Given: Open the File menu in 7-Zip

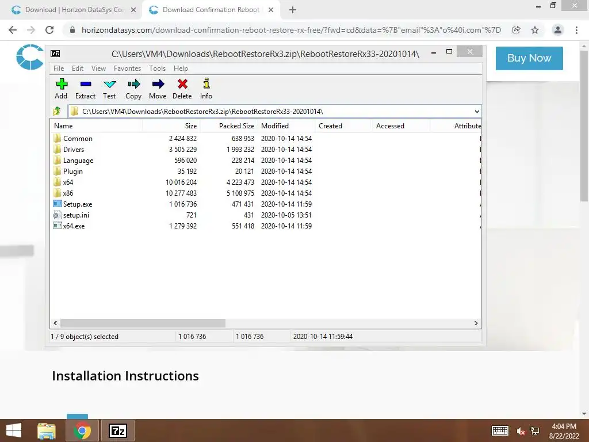Looking at the screenshot, I should click(x=59, y=68).
